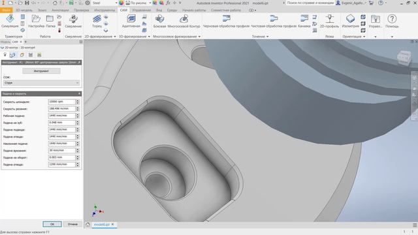Image resolution: width=418 pixels, height=235 pixels.
Task: Confirm with the OK button
Action: (x=52, y=224)
